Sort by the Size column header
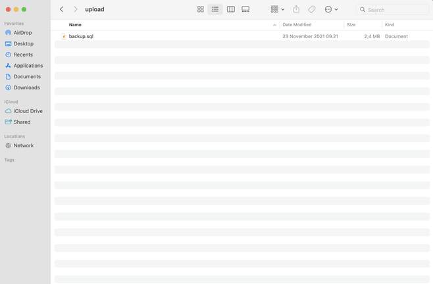Screen dimensions: 433x284 click(351, 24)
